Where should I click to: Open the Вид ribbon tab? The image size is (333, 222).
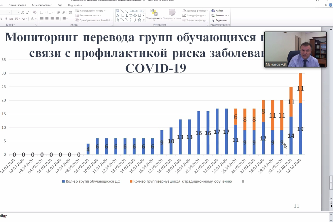[x=60, y=5]
